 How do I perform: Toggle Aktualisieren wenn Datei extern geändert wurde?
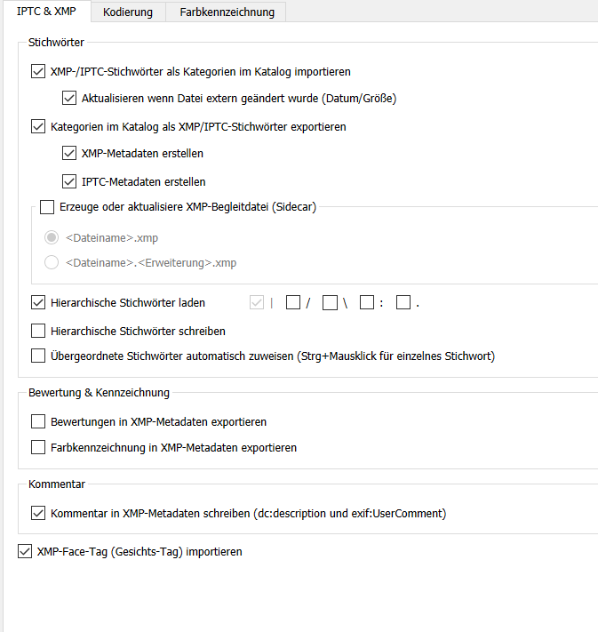(69, 98)
